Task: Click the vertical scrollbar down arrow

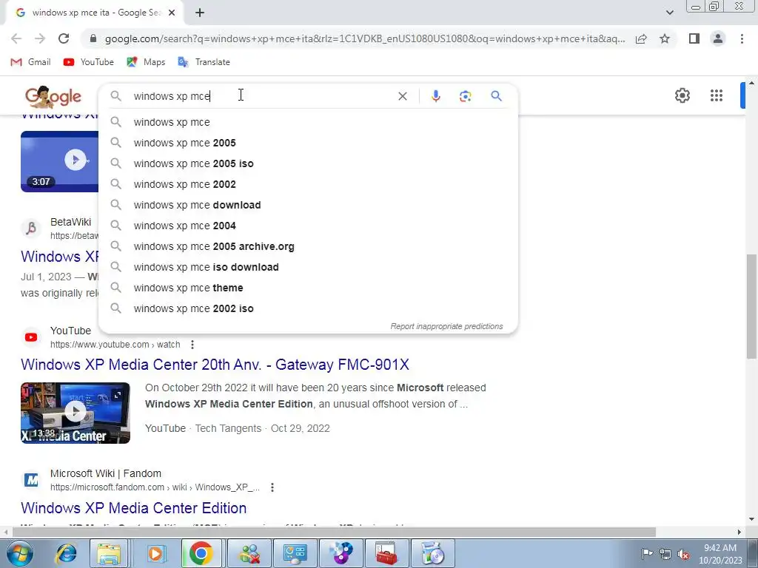Action: tap(751, 520)
